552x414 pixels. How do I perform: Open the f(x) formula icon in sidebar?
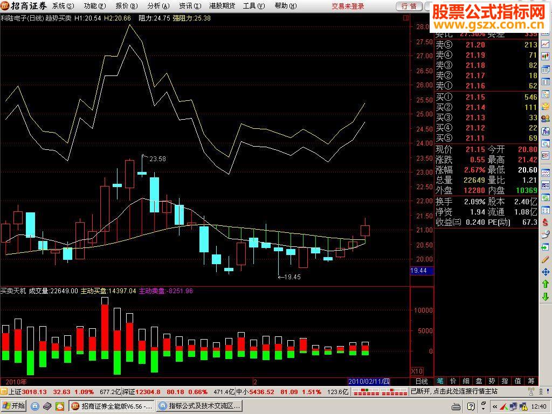point(546,132)
